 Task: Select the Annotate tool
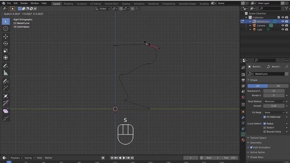(x=5, y=66)
